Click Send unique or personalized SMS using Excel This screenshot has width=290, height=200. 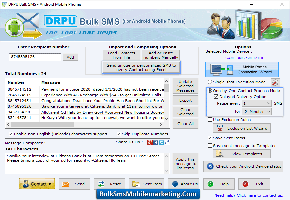(x=141, y=67)
